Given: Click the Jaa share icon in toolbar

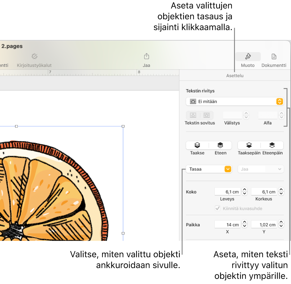Looking at the screenshot, I should click(x=146, y=56).
